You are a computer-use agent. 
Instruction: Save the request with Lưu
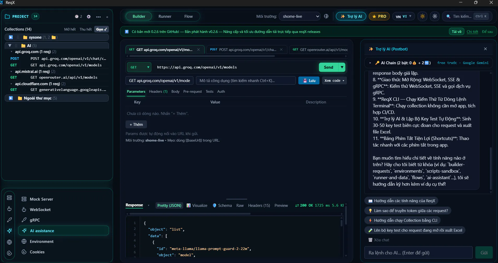coord(309,81)
